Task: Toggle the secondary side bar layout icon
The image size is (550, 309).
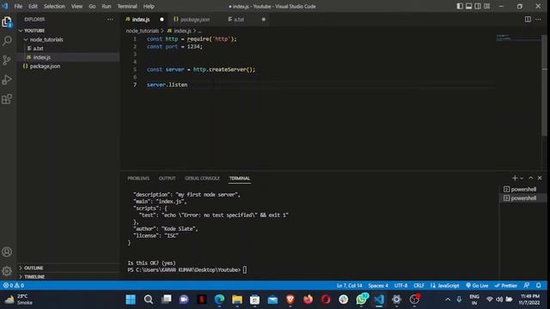Action: 478,6
